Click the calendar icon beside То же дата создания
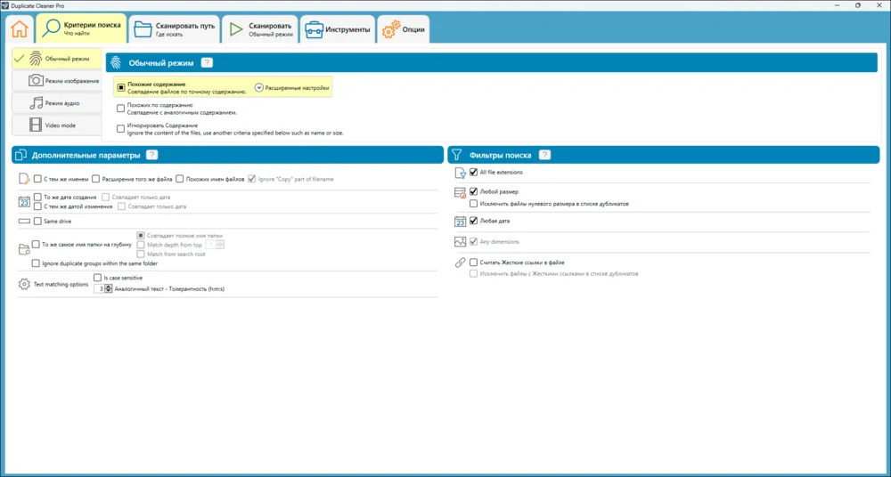This screenshot has width=891, height=477. click(x=24, y=201)
